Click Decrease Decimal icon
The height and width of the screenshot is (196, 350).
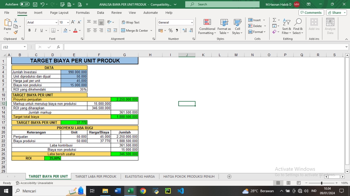[x=191, y=31]
